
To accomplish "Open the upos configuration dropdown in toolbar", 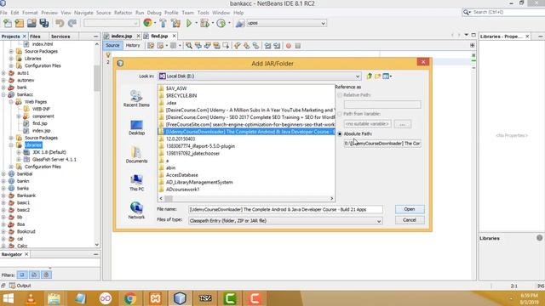I will tap(323, 23).
